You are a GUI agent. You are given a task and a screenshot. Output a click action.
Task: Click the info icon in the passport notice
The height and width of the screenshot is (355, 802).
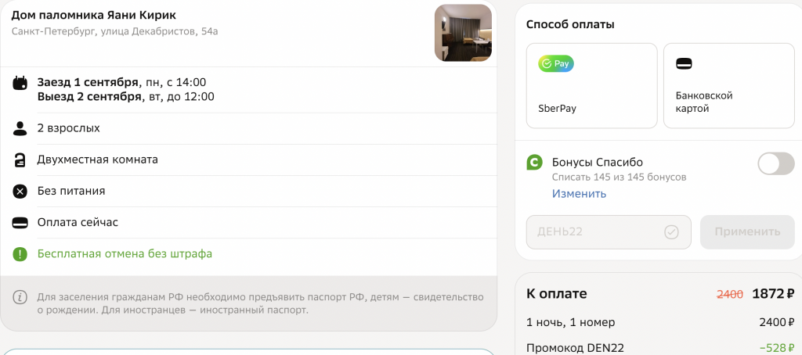[20, 297]
